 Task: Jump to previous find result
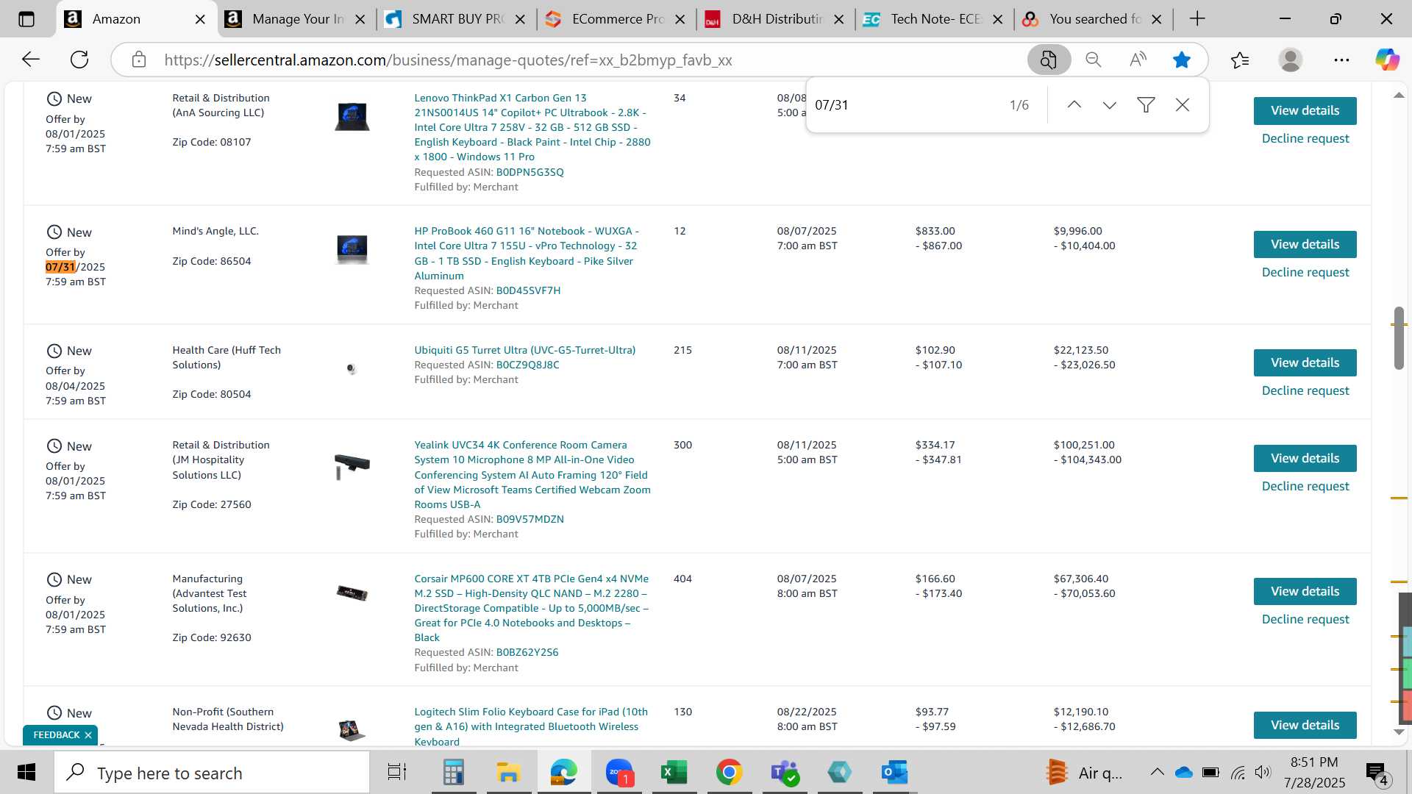click(x=1074, y=105)
